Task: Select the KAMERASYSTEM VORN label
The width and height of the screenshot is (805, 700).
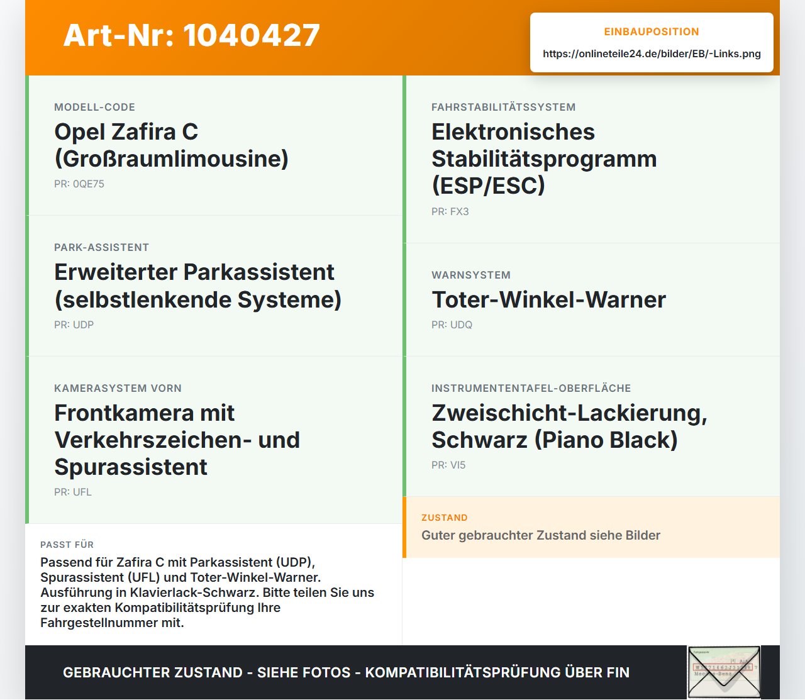Action: point(118,388)
